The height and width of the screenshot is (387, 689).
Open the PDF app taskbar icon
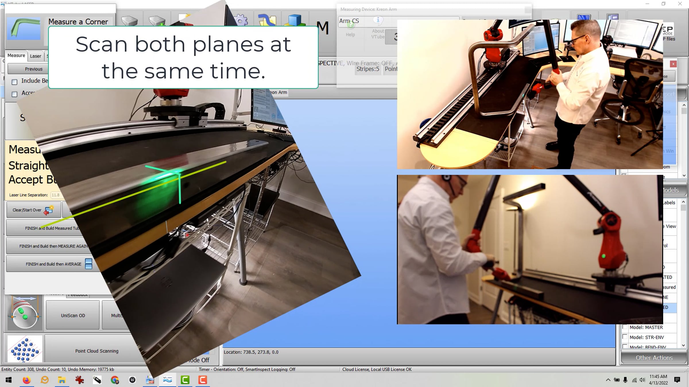pyautogui.click(x=150, y=380)
